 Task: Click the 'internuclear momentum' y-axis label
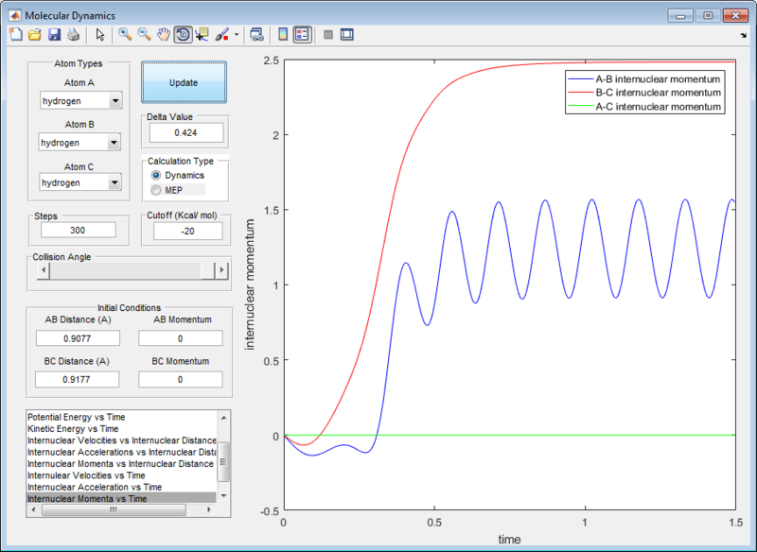250,285
